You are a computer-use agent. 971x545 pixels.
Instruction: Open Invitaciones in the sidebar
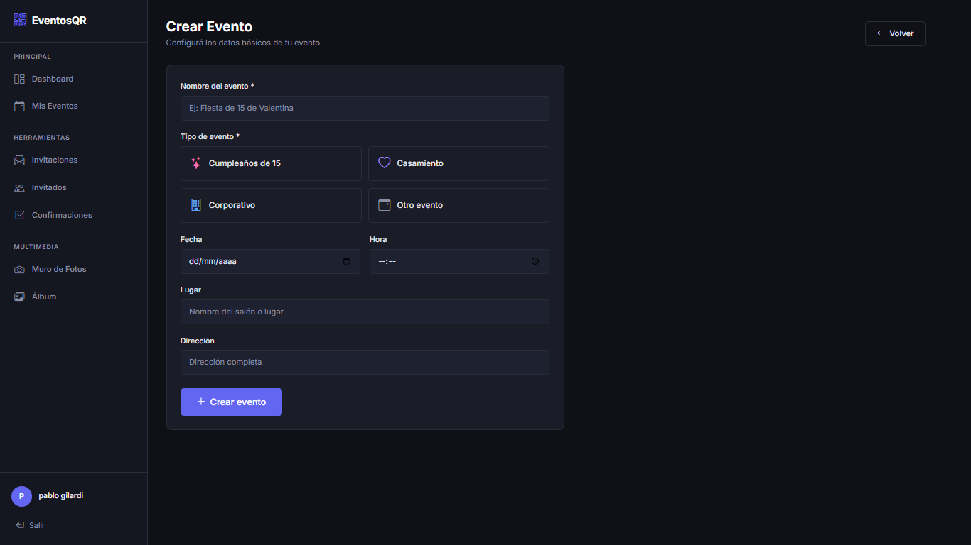(55, 160)
